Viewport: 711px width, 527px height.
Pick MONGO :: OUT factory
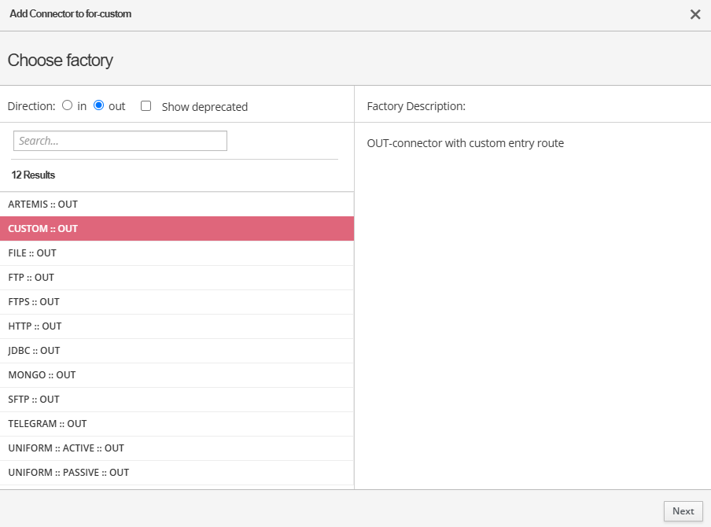[x=42, y=375]
